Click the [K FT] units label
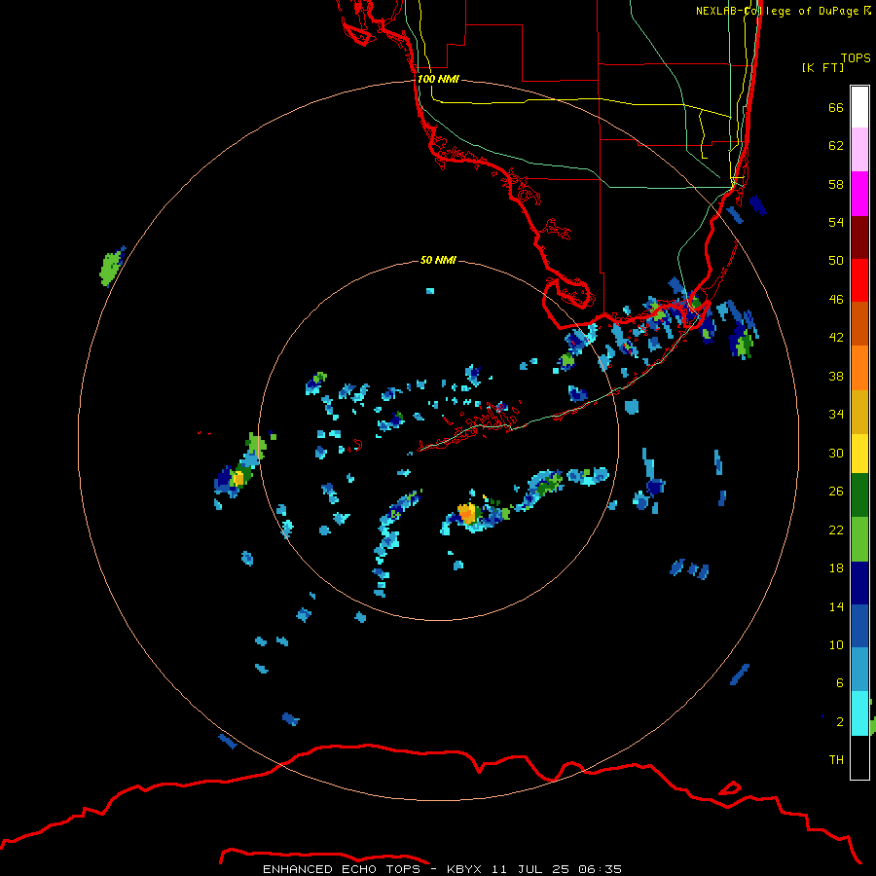 pyautogui.click(x=822, y=67)
